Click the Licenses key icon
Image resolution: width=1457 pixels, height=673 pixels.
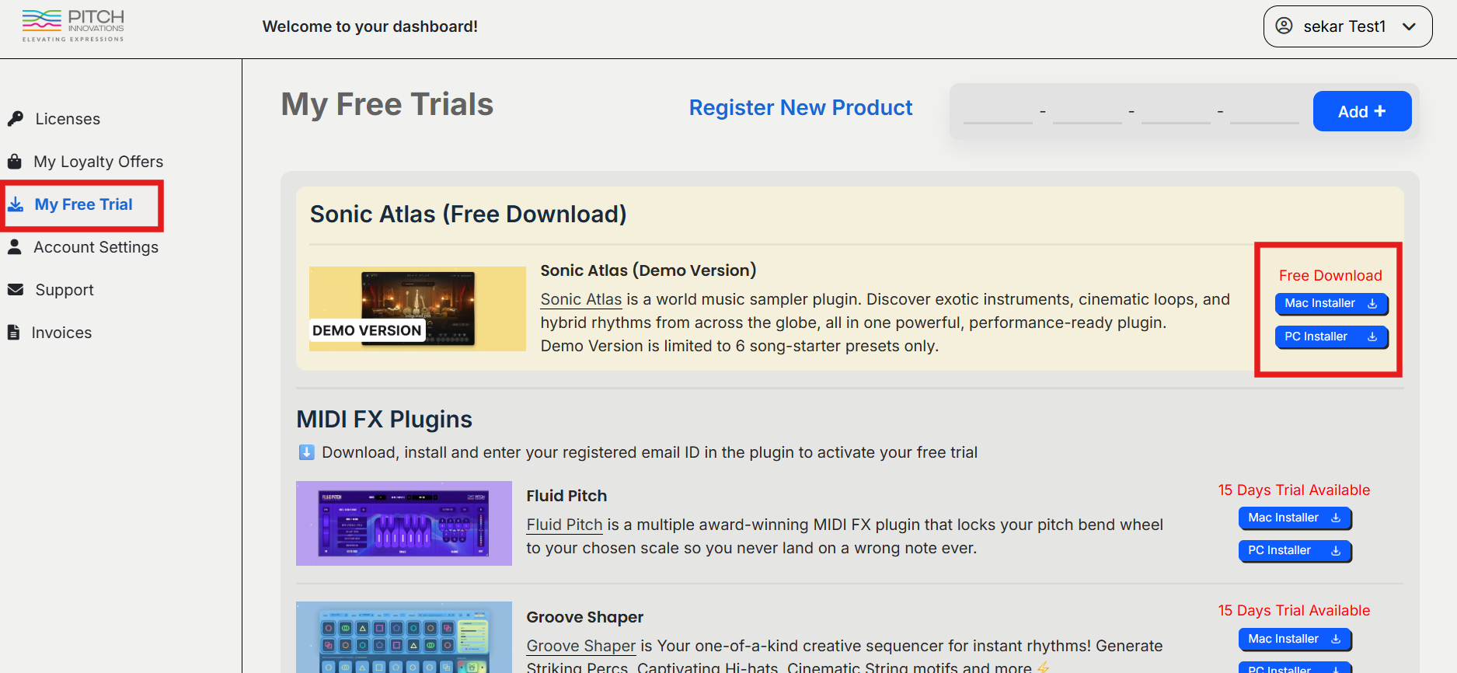(16, 119)
